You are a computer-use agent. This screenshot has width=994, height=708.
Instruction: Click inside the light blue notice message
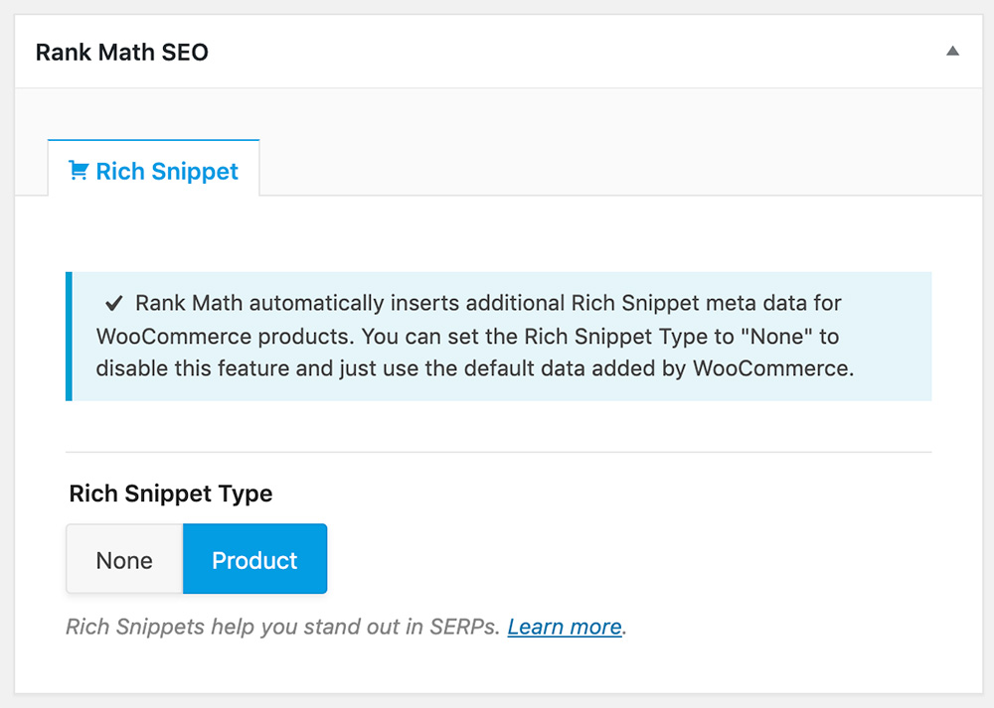point(497,336)
